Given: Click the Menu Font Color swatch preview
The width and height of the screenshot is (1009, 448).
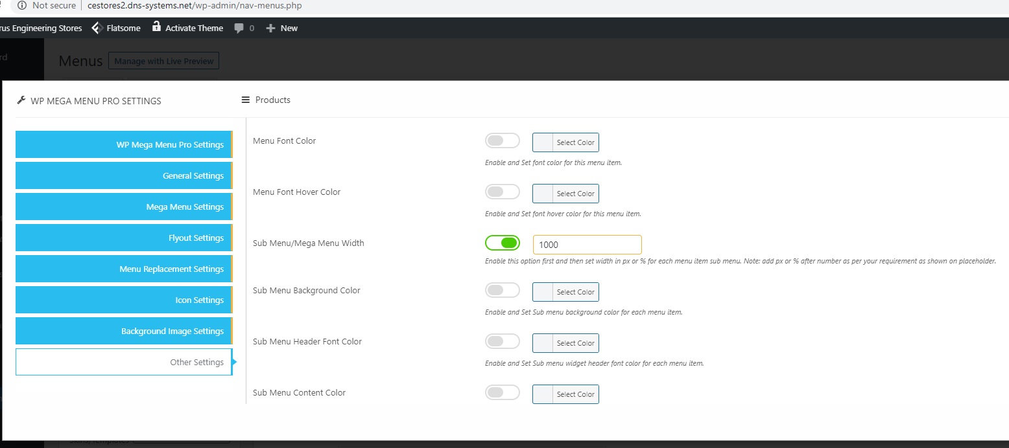Looking at the screenshot, I should 543,142.
